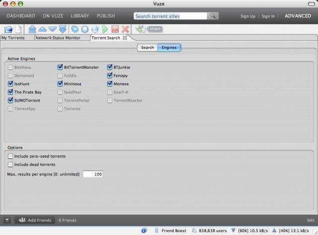318x235 pixels.
Task: Click the globe toolbar icon
Action: click(95, 29)
